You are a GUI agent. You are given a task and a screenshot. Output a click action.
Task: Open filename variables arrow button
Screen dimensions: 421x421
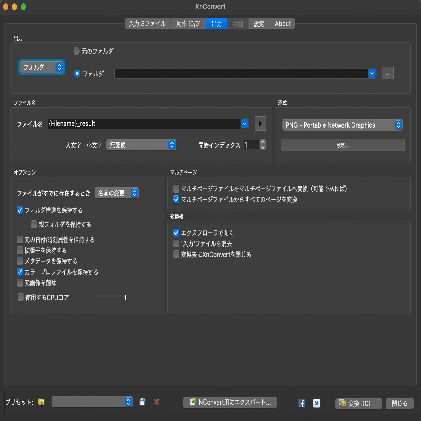coord(260,123)
